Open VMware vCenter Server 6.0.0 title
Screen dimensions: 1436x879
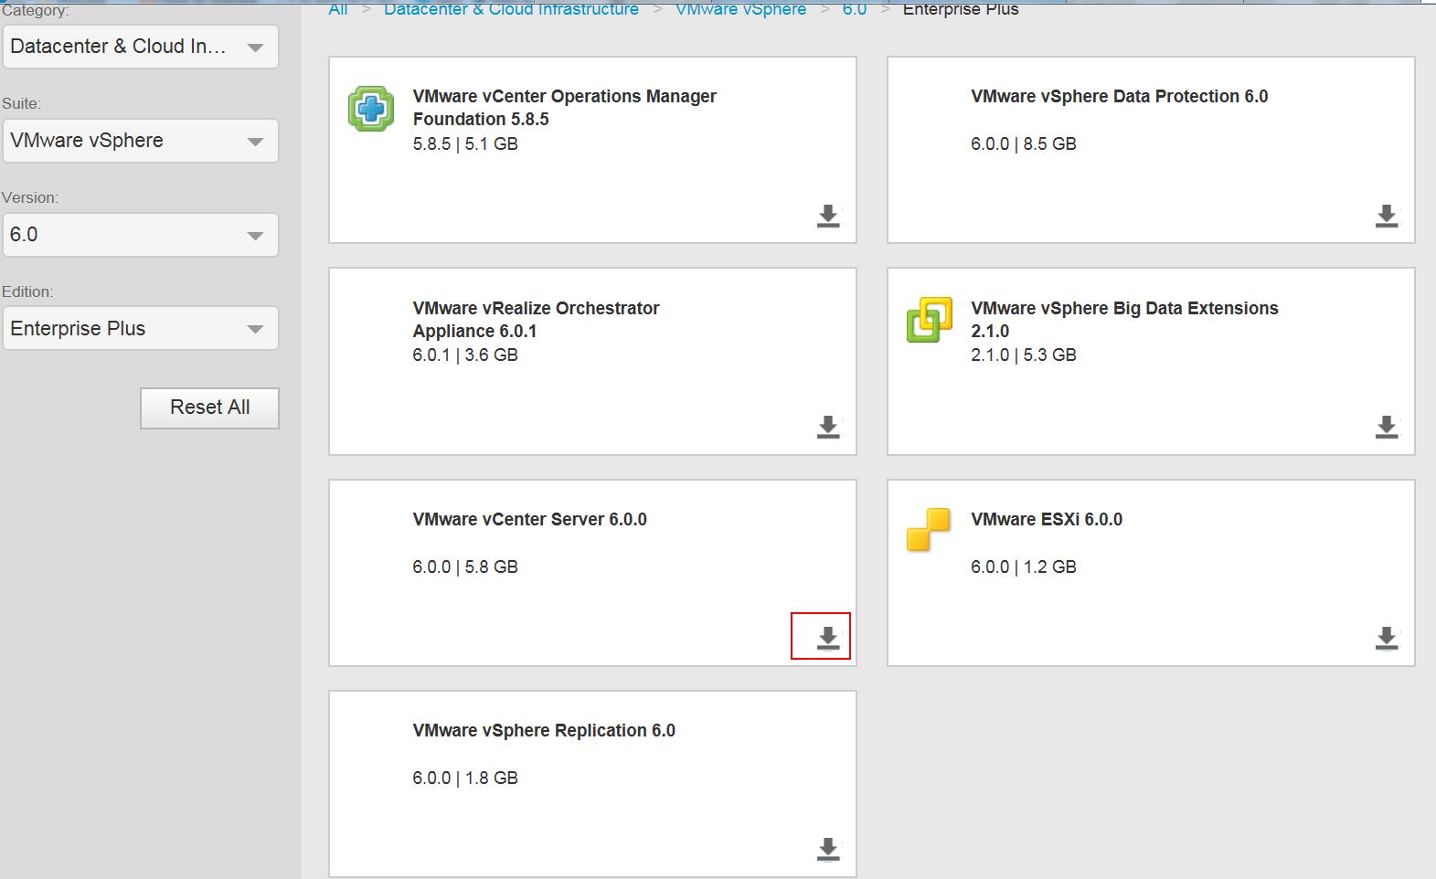point(529,519)
